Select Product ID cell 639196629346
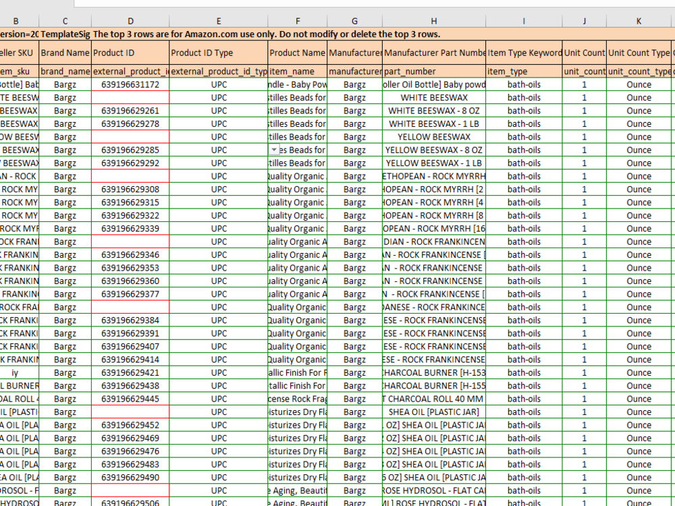 click(130, 255)
